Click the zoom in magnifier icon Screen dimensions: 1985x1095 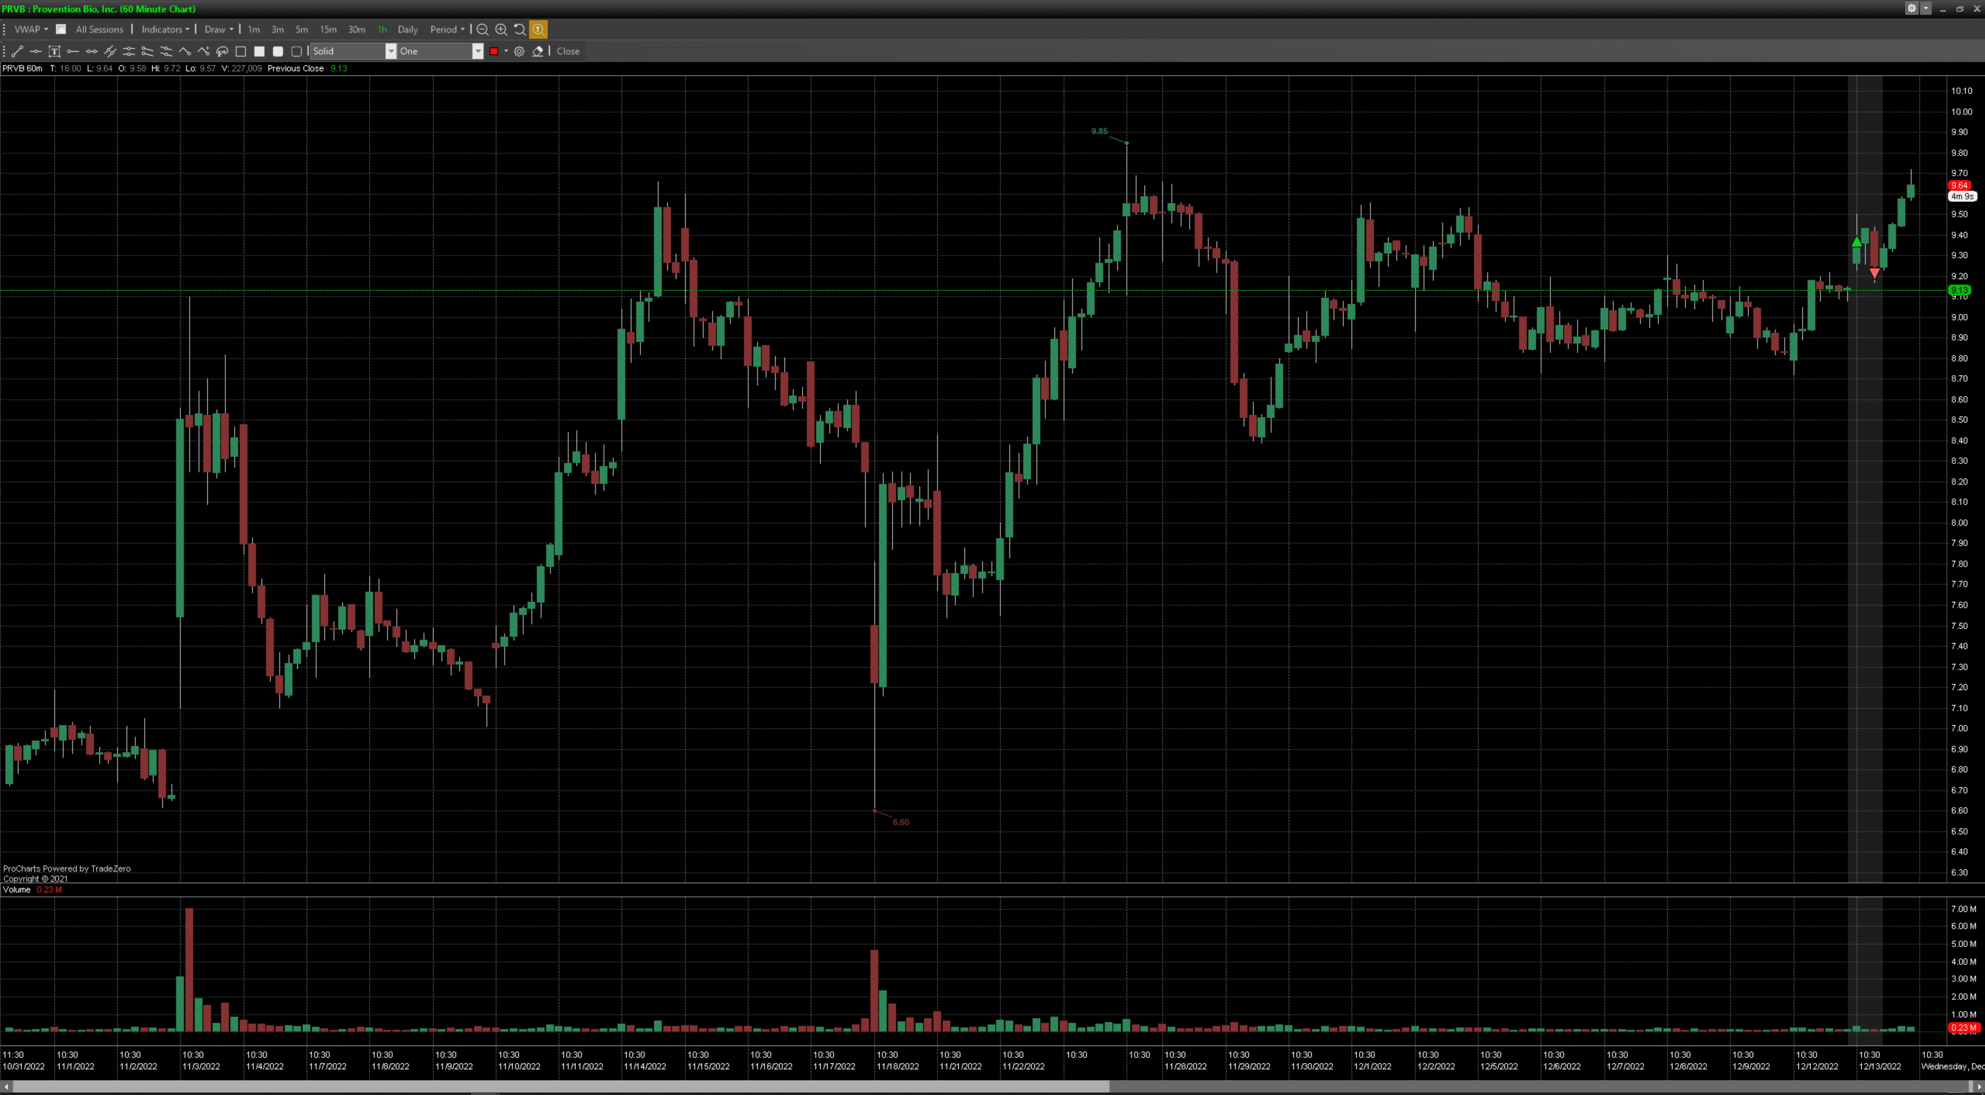[x=501, y=29]
